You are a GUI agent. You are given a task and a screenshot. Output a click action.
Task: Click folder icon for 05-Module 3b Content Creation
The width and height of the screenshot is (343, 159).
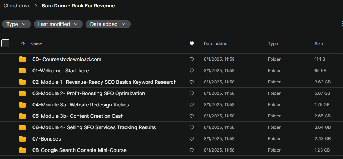coord(22,116)
